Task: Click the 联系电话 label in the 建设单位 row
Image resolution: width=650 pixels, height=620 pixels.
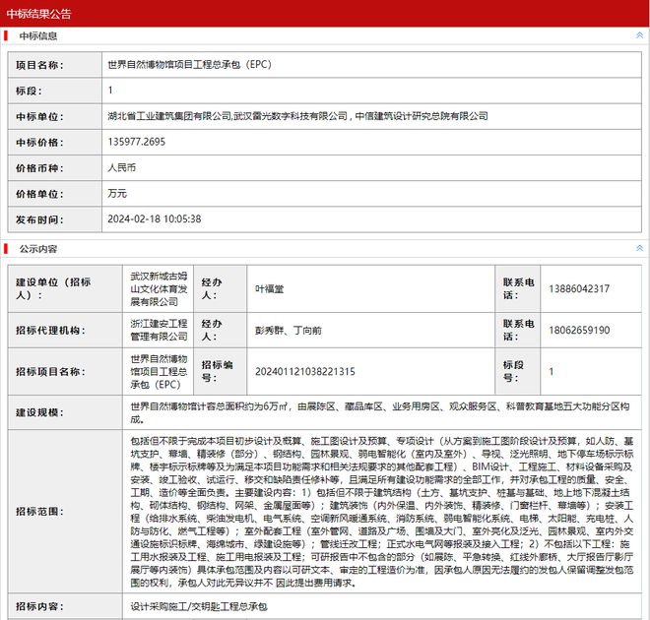Action: pyautogui.click(x=518, y=288)
